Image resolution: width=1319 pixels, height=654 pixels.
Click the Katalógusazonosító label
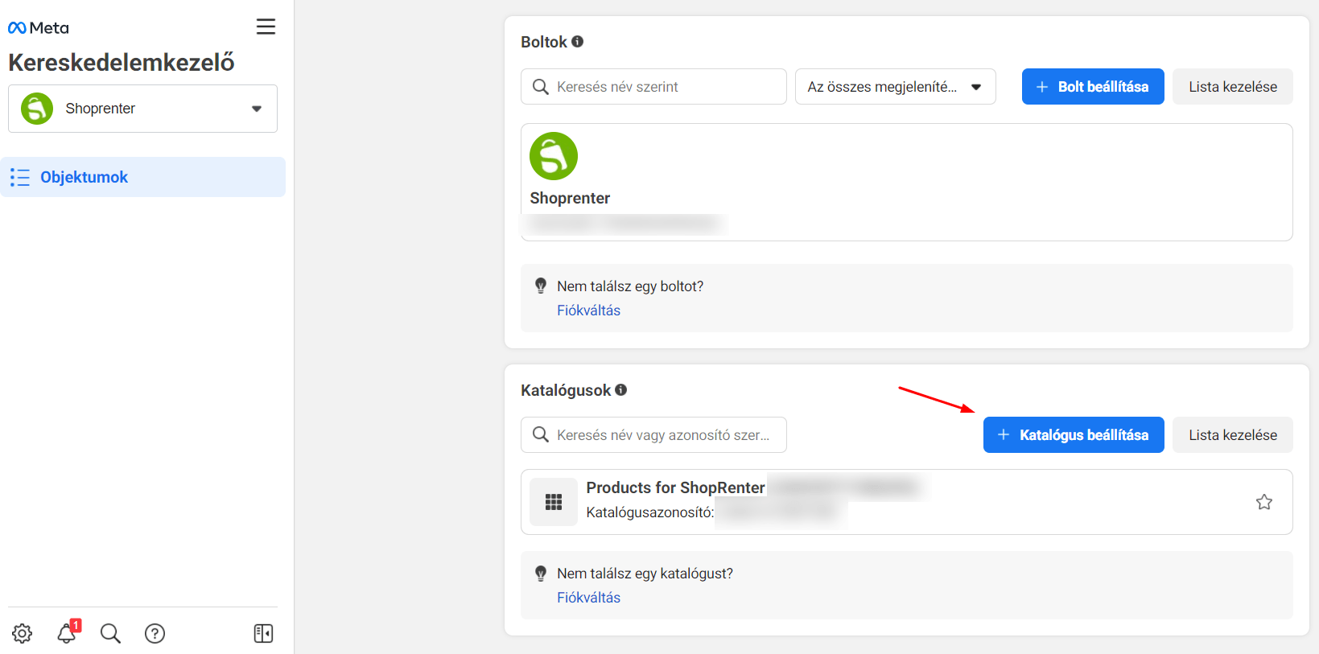click(649, 512)
